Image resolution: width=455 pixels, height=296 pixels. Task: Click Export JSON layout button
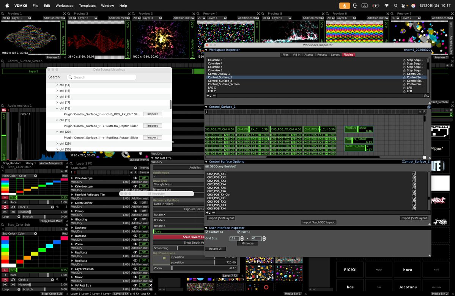coord(414,218)
